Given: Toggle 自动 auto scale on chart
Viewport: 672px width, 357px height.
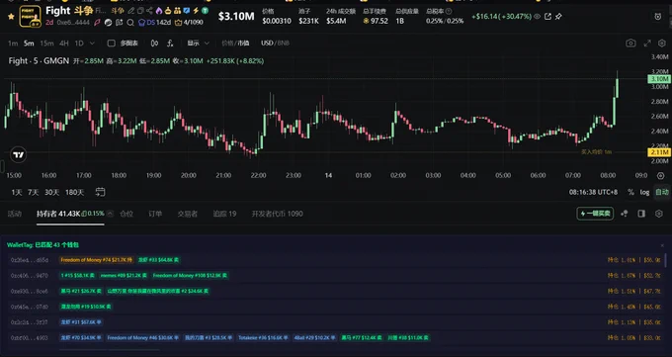Looking at the screenshot, I should pos(662,192).
